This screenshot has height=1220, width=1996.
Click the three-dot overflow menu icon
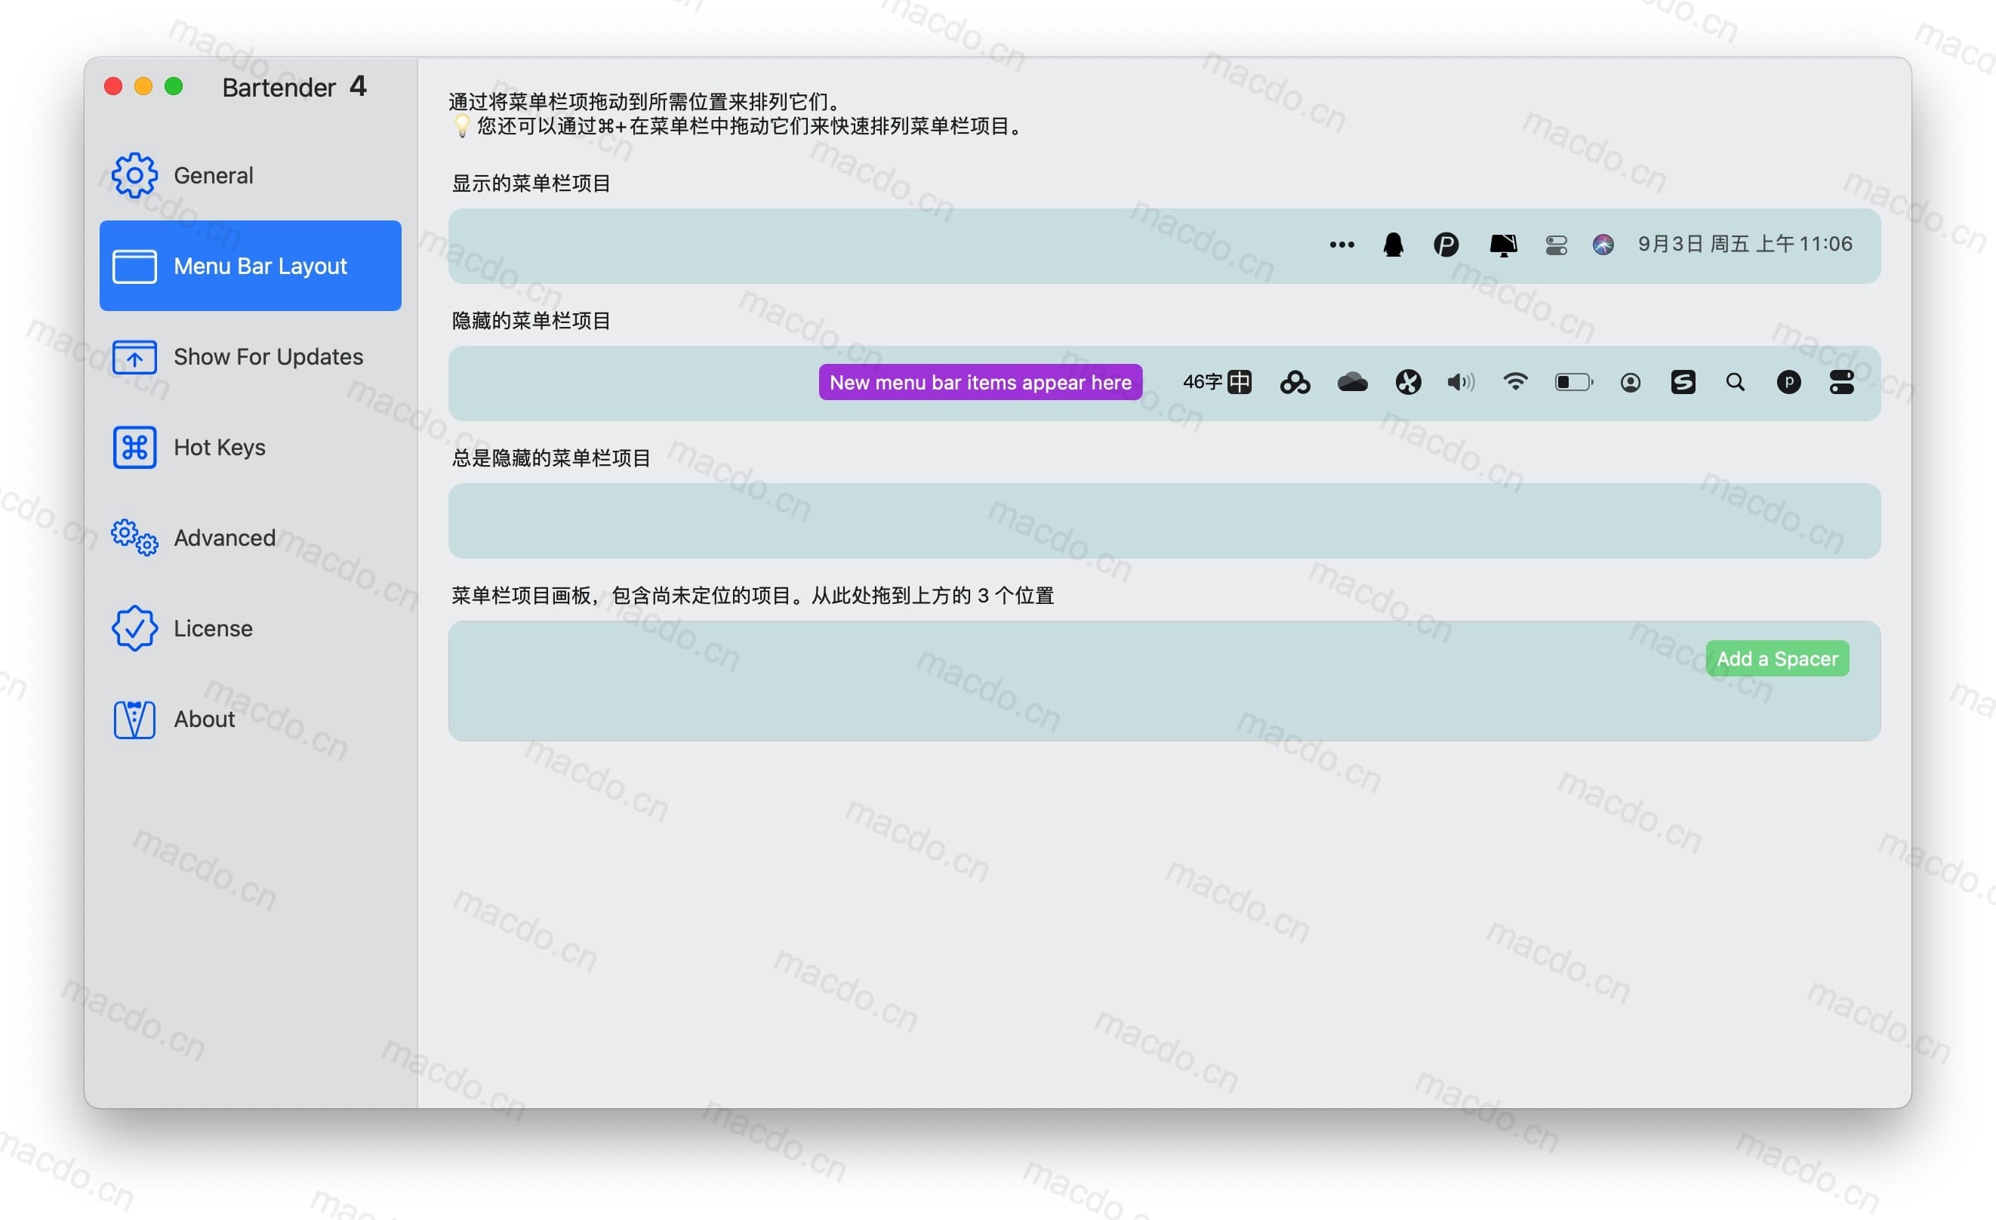point(1340,242)
